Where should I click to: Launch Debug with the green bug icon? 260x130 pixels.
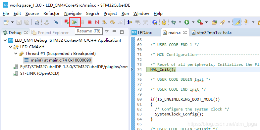[x=174, y=22]
